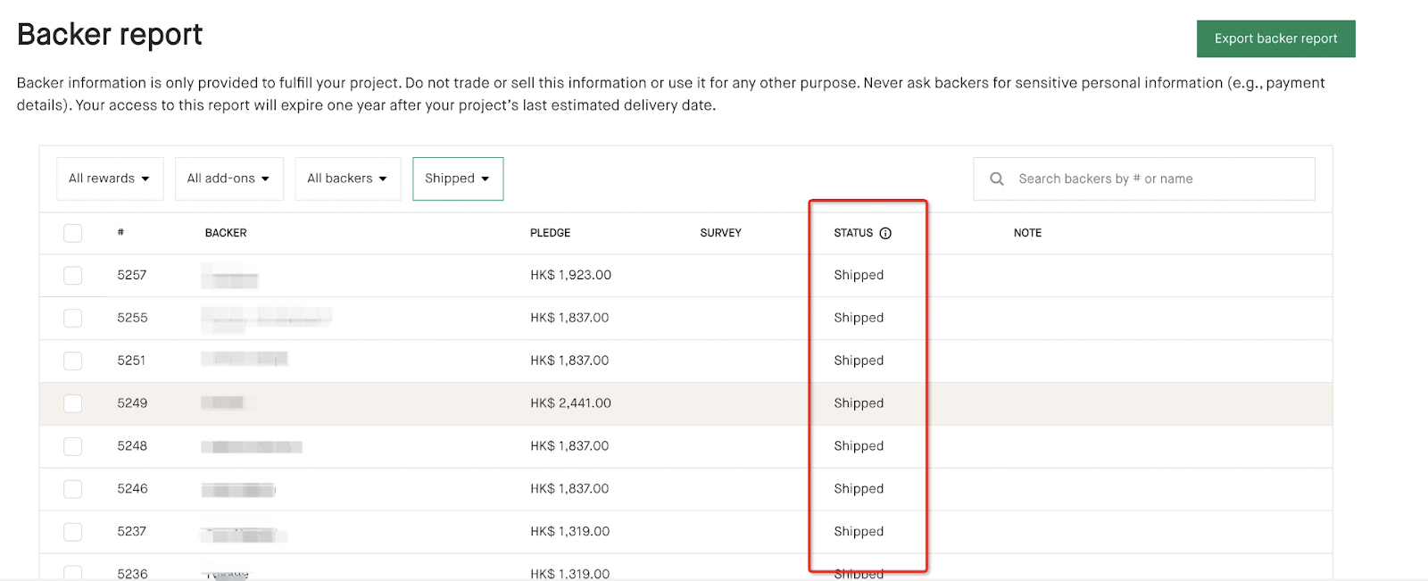Select checkbox for backer 5257
This screenshot has height=581, width=1428.
click(x=73, y=276)
